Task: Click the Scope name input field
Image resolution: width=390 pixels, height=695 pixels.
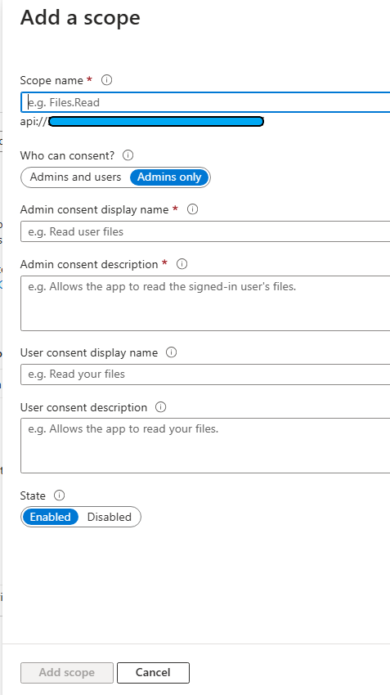Action: tap(205, 102)
